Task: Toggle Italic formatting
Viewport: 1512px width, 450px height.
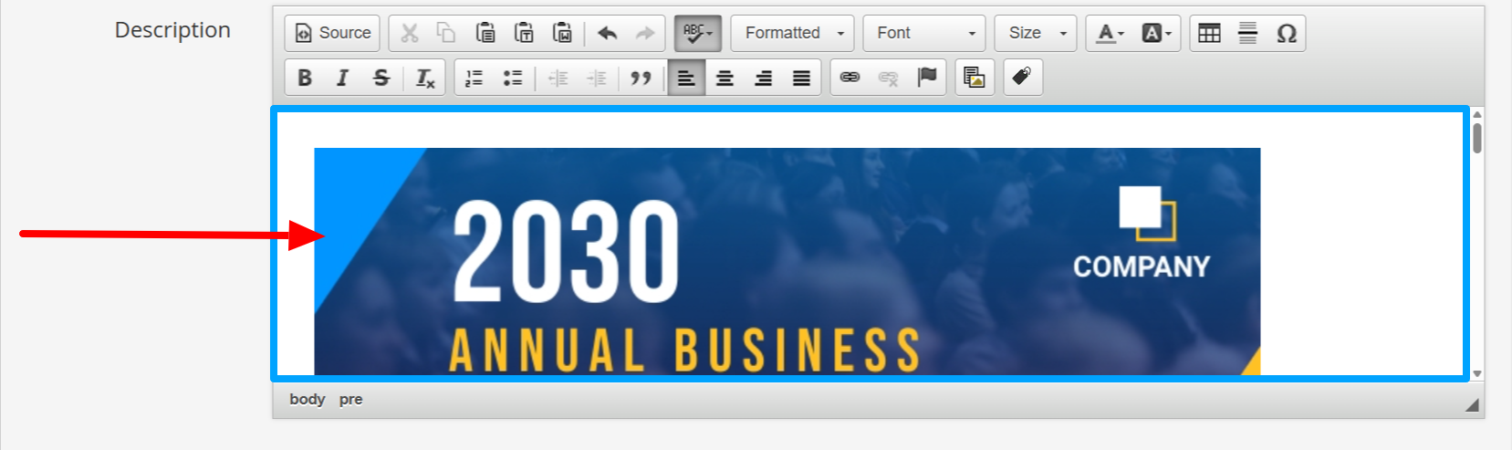Action: pyautogui.click(x=343, y=78)
